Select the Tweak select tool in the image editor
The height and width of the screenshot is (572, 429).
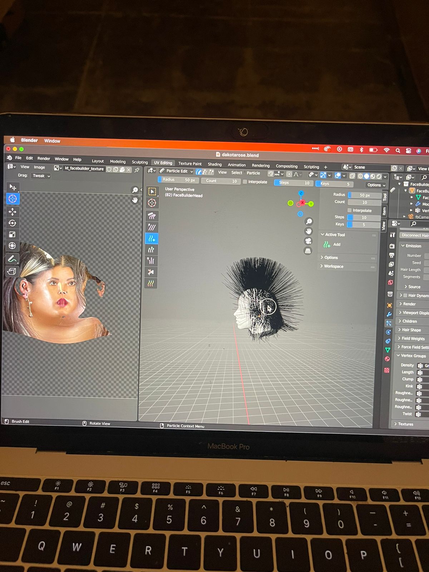tap(13, 187)
